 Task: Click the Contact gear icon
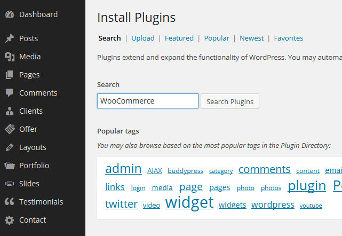[x=9, y=220]
